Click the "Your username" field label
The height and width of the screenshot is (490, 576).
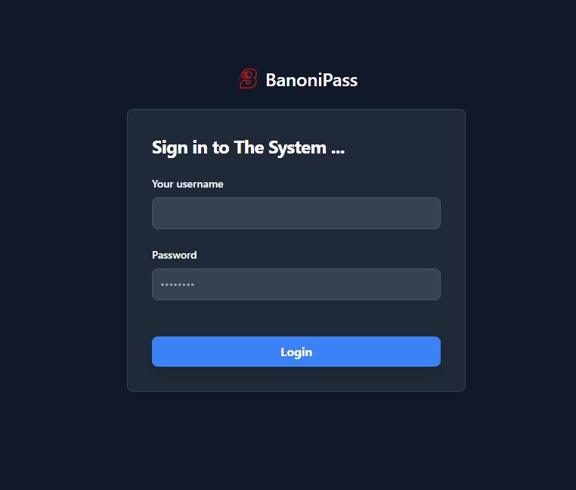click(187, 184)
